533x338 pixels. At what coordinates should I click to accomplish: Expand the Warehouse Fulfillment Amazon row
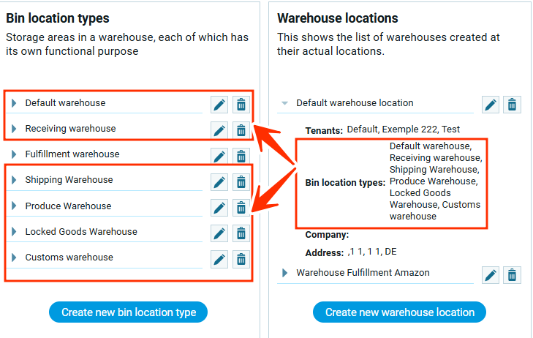(x=285, y=273)
